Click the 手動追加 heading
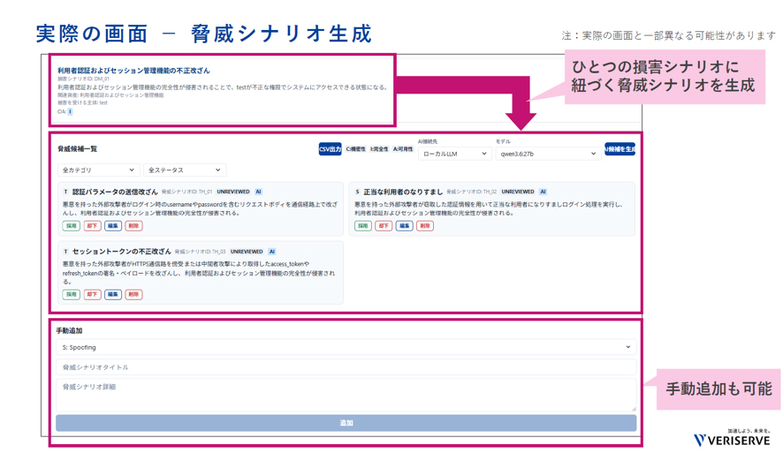Viewport: 783px width, 453px height. point(70,331)
